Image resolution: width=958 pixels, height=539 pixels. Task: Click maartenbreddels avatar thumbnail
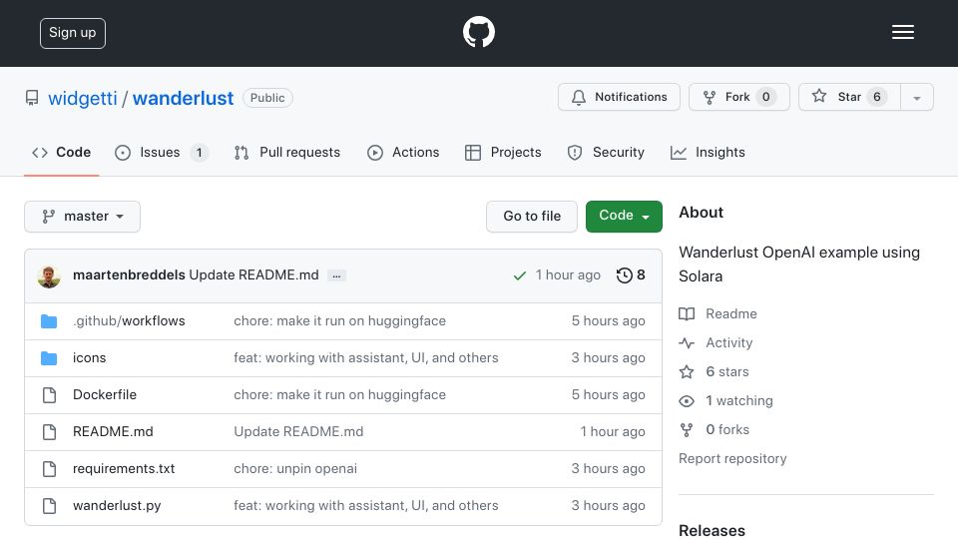(x=49, y=276)
